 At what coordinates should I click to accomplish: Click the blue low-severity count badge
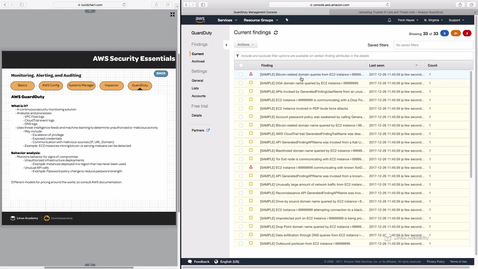pos(444,34)
